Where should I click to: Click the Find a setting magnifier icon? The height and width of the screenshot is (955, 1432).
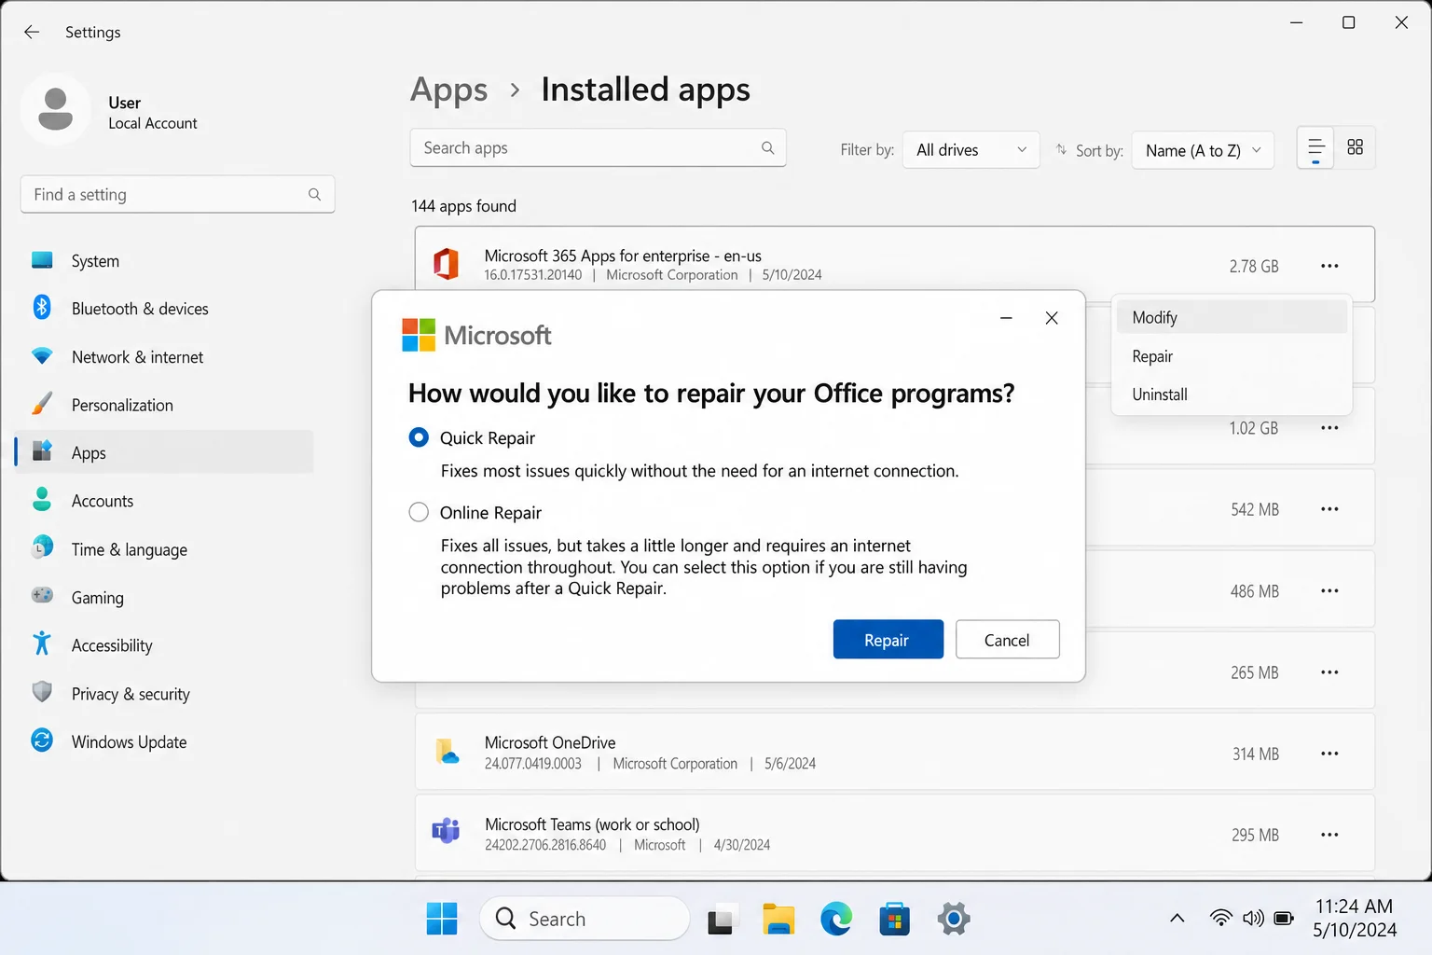click(x=314, y=194)
